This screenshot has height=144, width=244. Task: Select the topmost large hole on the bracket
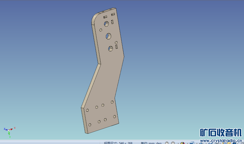[x=106, y=24]
